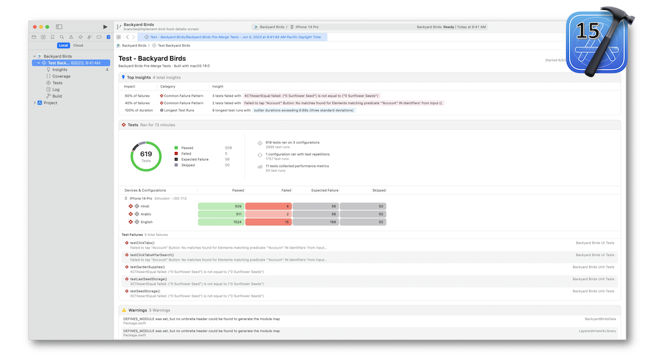Toggle the navigator sidebar visibility
The height and width of the screenshot is (358, 667).
(59, 27)
